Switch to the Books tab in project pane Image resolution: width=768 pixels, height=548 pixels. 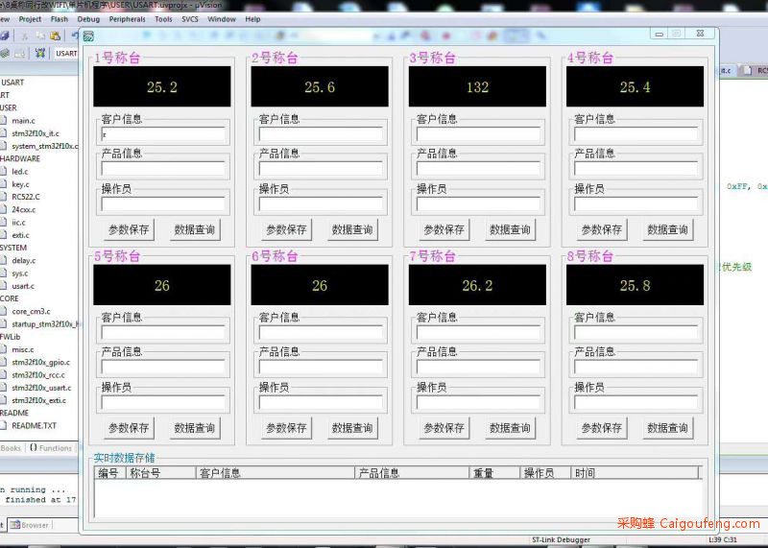point(11,448)
